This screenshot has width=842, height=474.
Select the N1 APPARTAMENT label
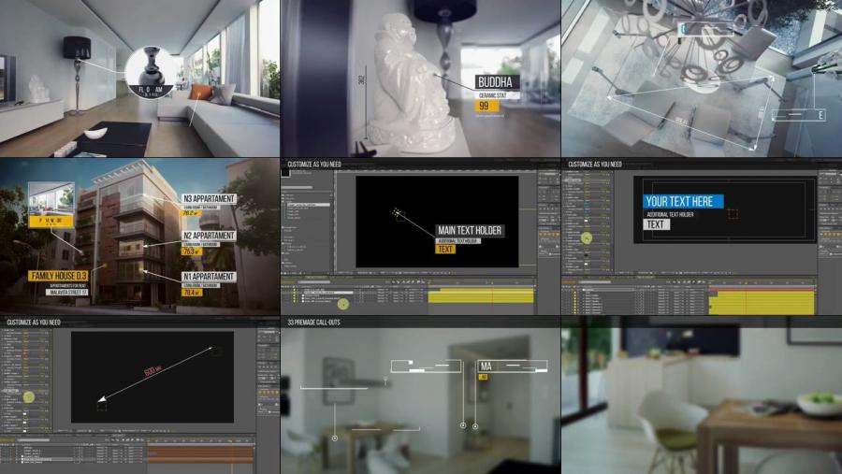[x=209, y=279]
